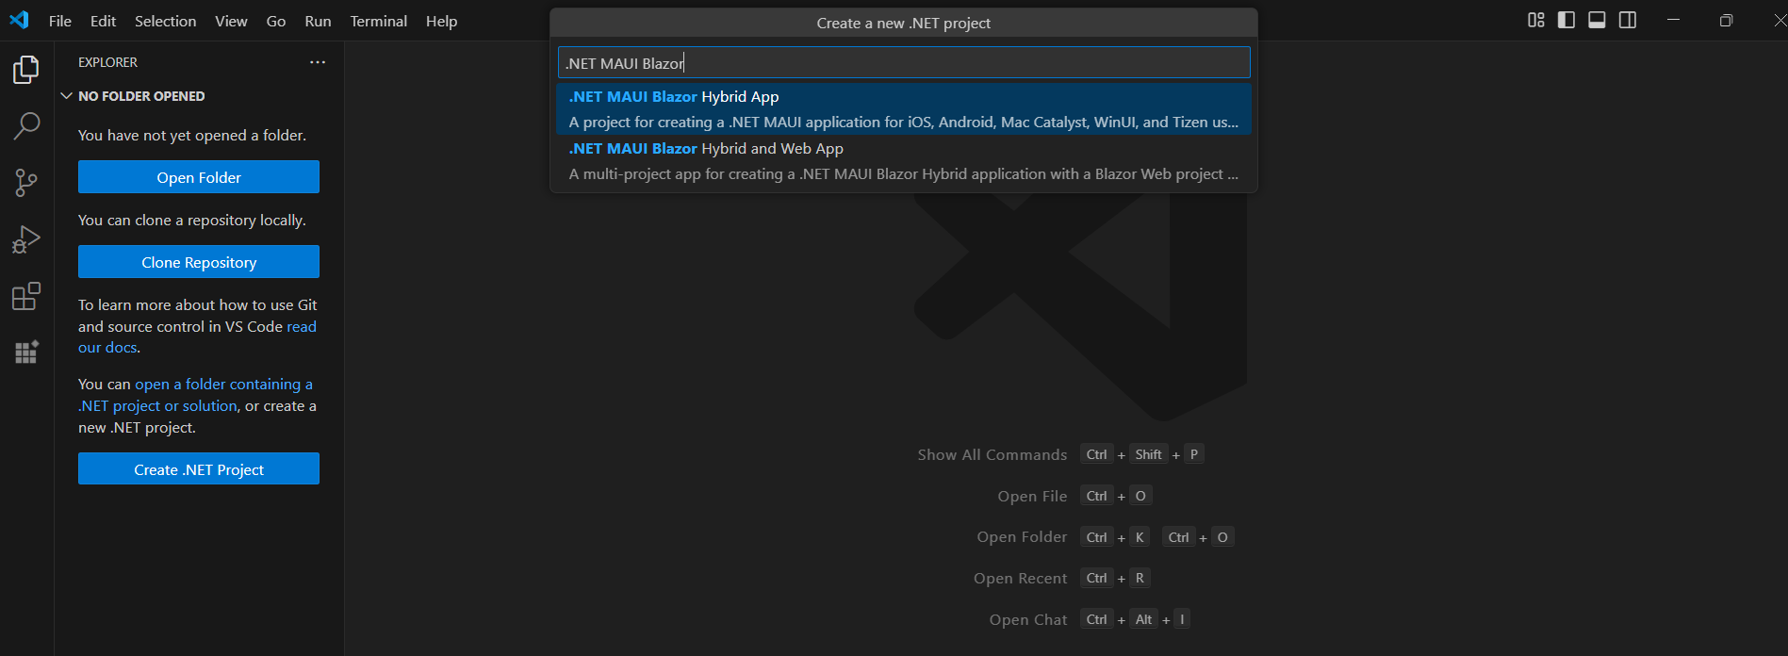
Task: Click the bottom grid icon in activity bar
Action: (x=26, y=353)
